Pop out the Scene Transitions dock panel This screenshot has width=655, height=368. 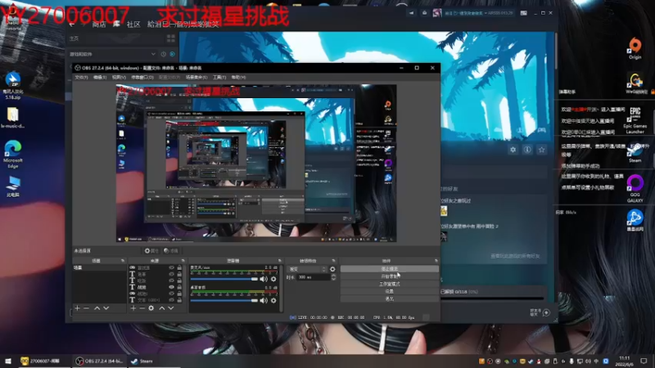tap(333, 261)
